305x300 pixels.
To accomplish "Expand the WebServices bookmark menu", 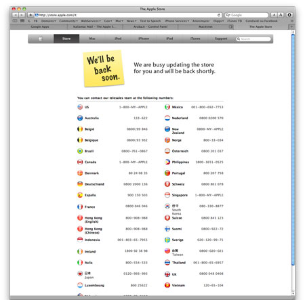I will click(x=91, y=21).
